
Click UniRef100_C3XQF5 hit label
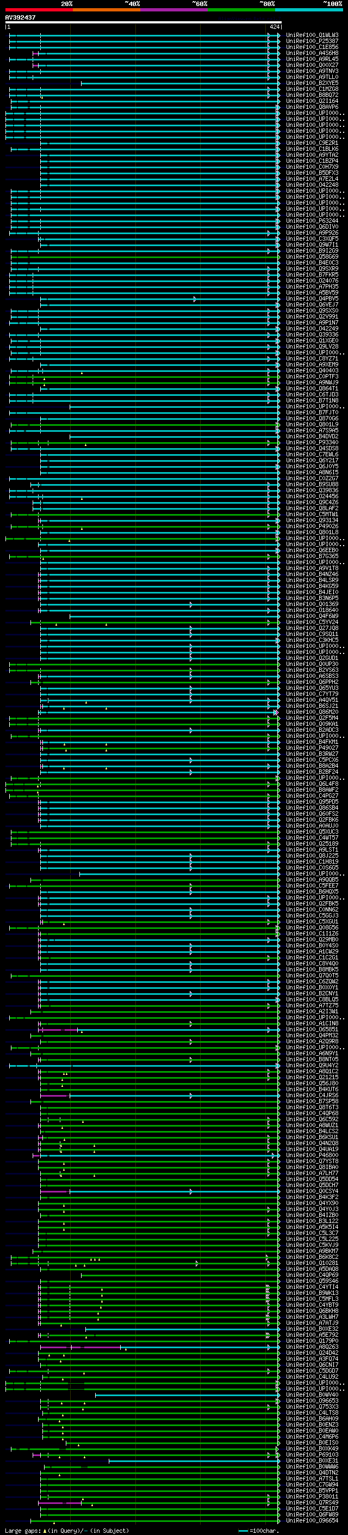pos(312,239)
